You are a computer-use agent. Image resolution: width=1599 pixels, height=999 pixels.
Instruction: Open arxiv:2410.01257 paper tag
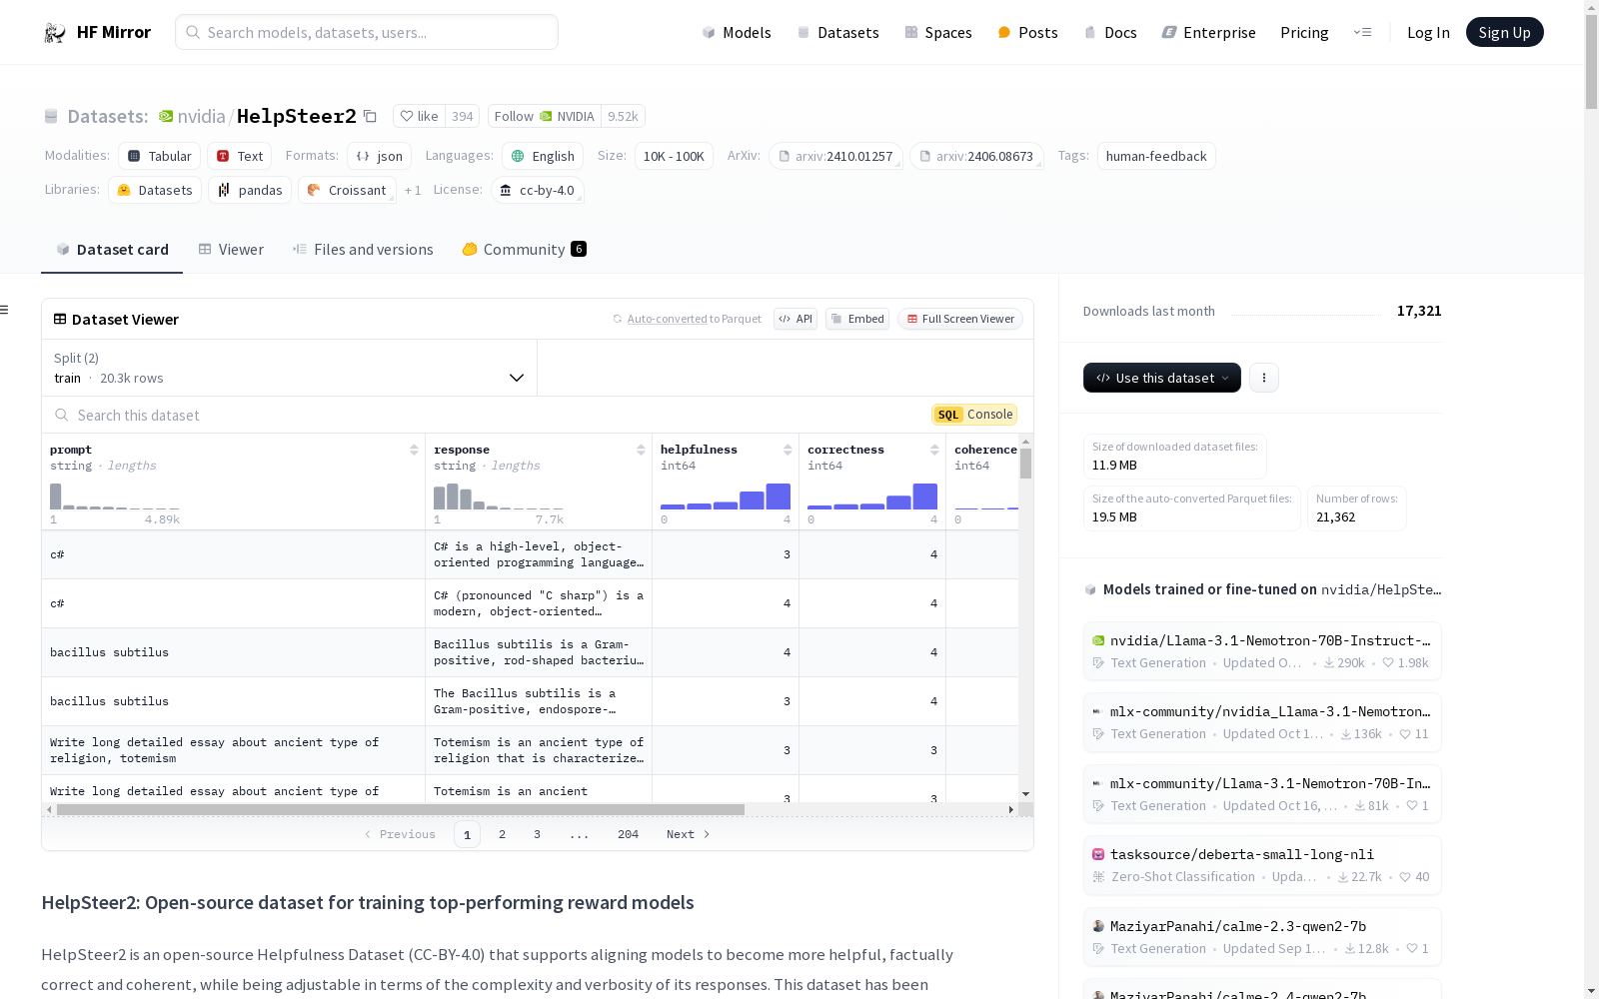pos(835,156)
